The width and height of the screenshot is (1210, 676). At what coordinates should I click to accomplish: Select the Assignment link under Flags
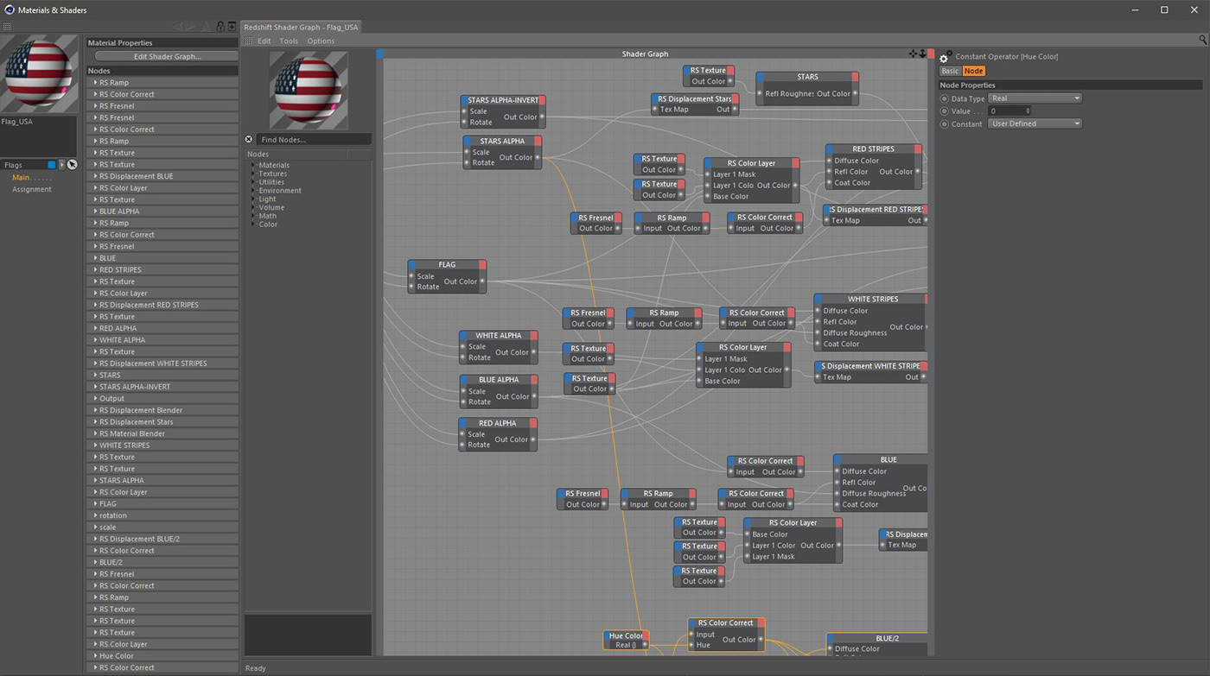[x=32, y=189]
